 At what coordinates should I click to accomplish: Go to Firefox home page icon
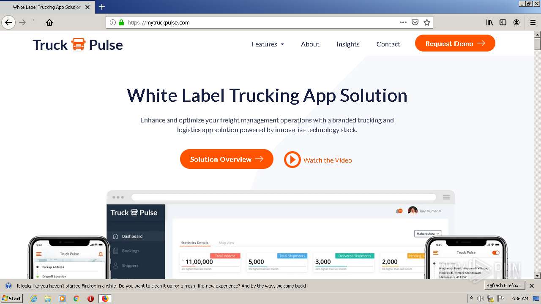(x=49, y=22)
